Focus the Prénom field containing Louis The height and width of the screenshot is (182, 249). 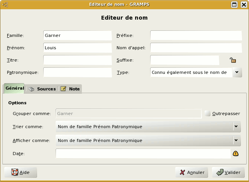(x=77, y=48)
